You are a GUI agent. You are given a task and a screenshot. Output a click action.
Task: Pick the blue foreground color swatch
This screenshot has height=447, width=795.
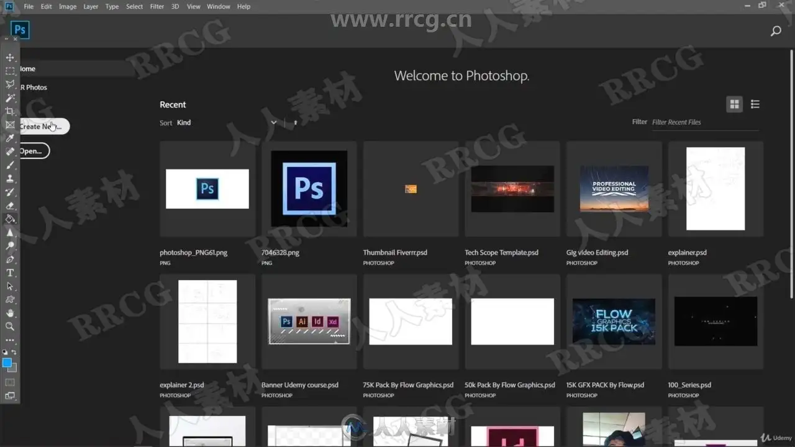pos(7,363)
